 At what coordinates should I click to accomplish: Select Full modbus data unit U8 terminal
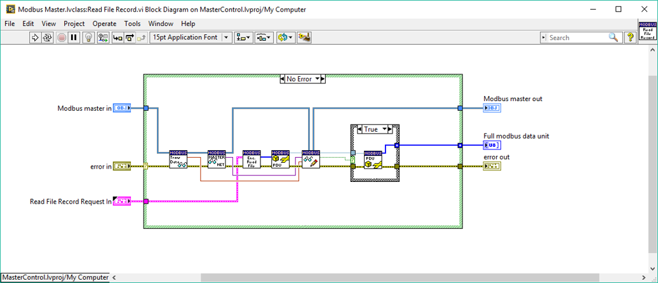[x=492, y=145]
